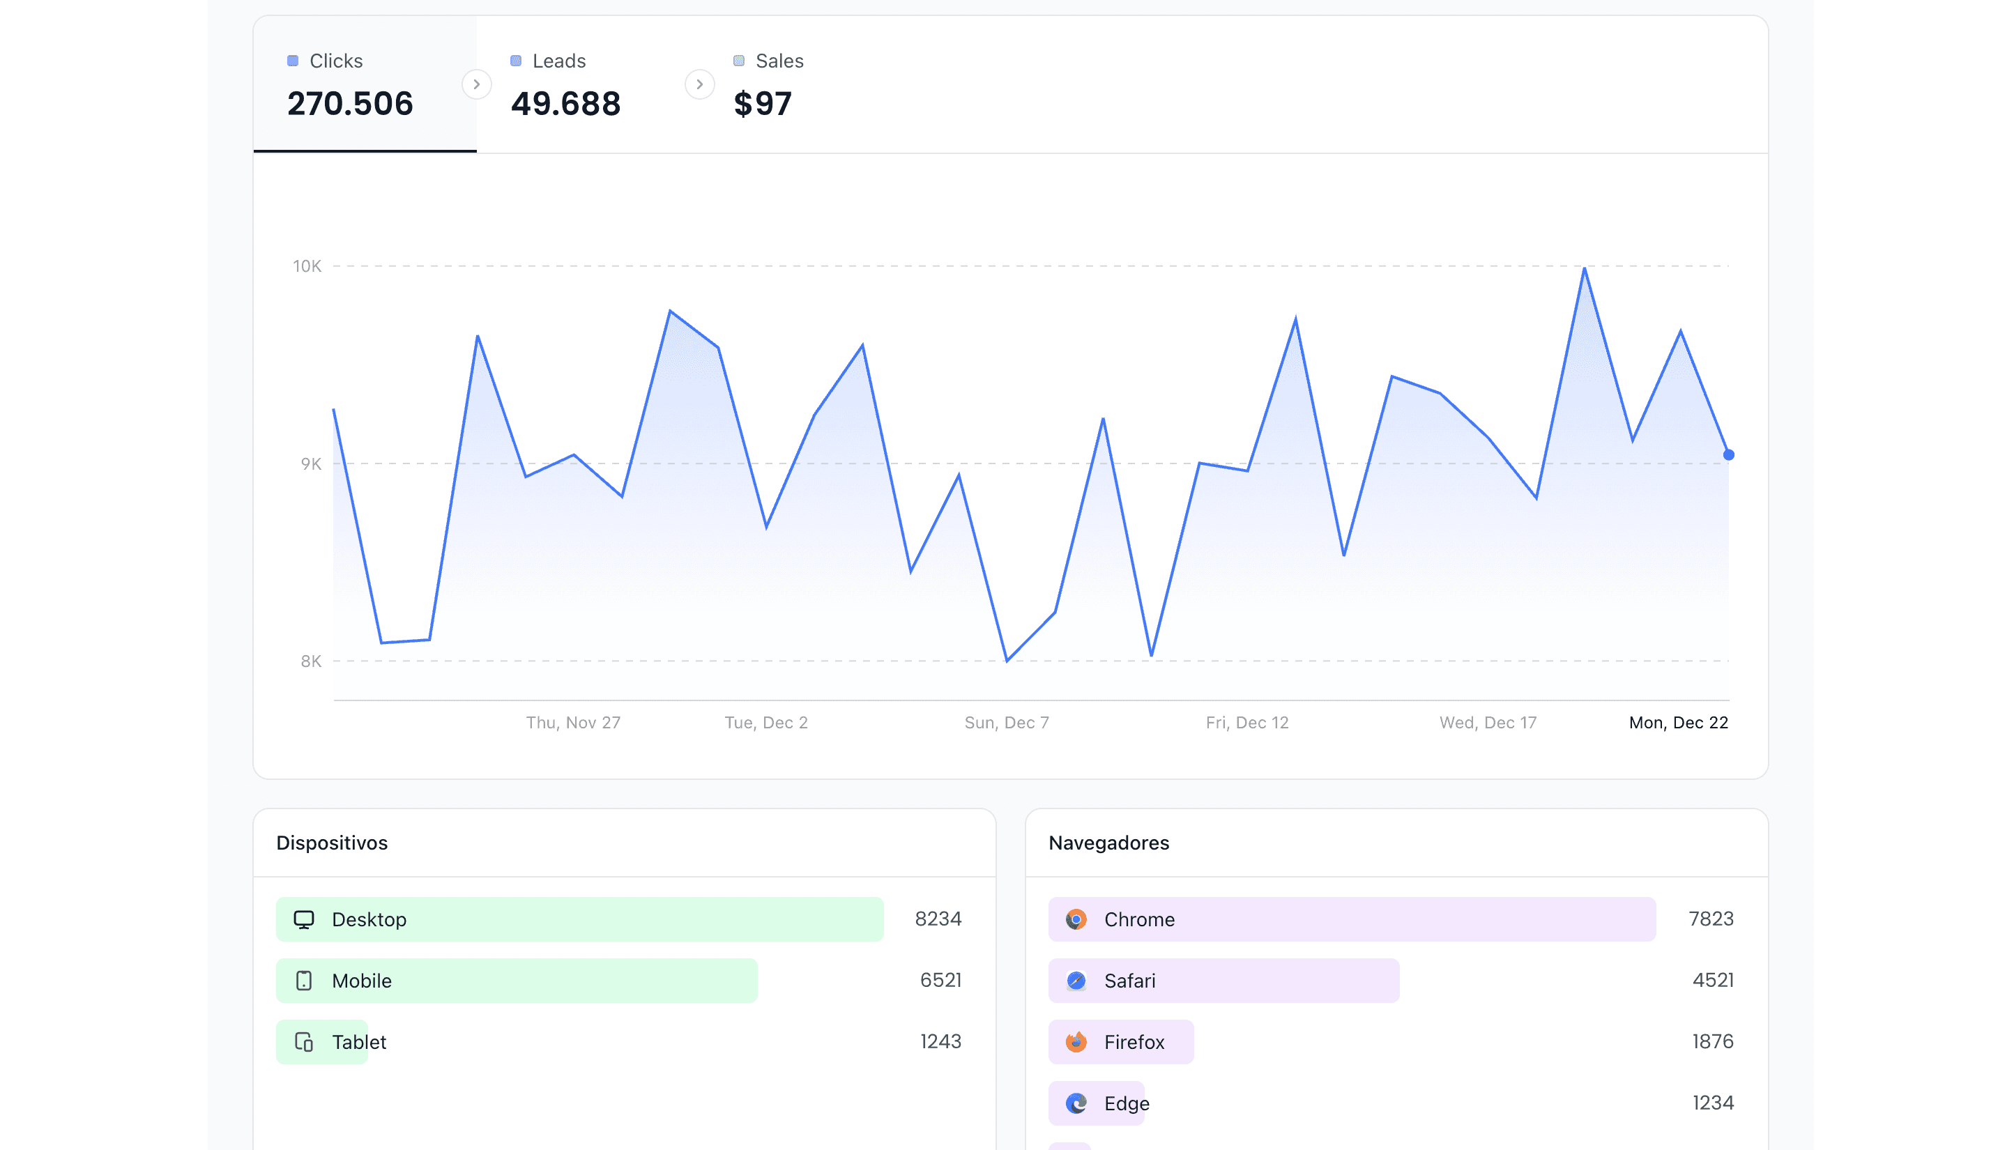Click the 8K y-axis label
1998x1150 pixels.
tap(312, 661)
